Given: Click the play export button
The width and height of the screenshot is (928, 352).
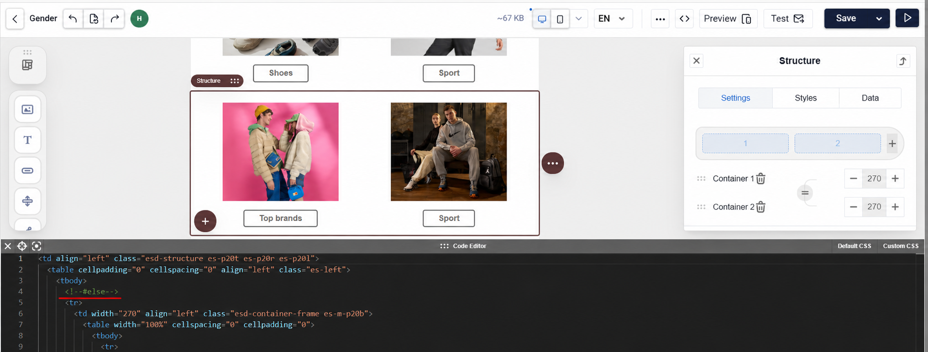Looking at the screenshot, I should click(907, 18).
